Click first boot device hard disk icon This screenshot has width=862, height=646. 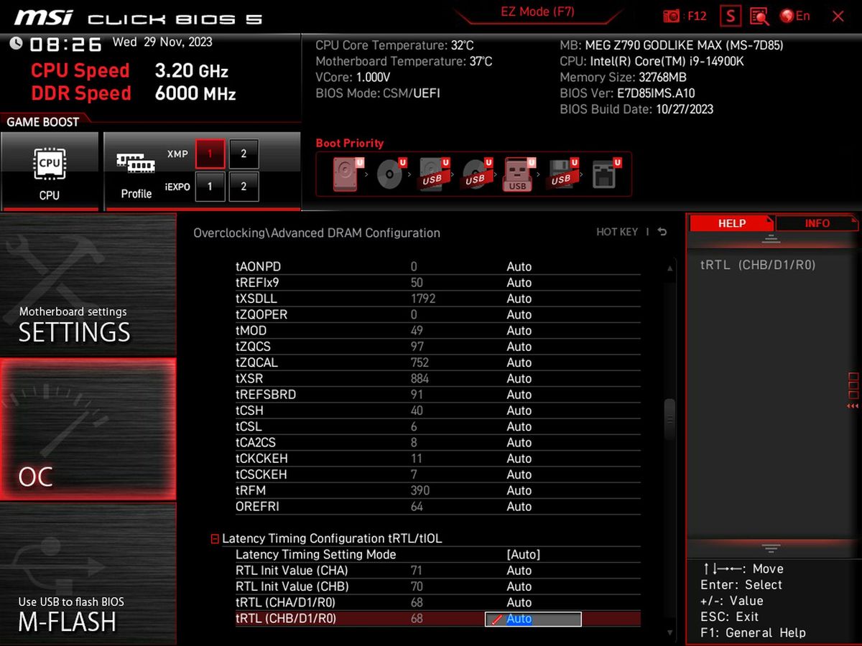point(346,174)
